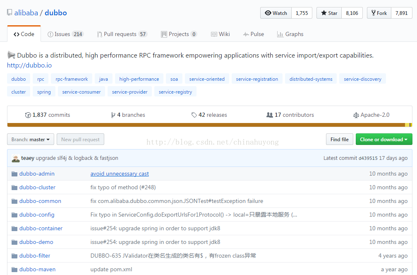Click the branch icon next to 4 branches
The height and width of the screenshot is (275, 417).
pos(113,115)
